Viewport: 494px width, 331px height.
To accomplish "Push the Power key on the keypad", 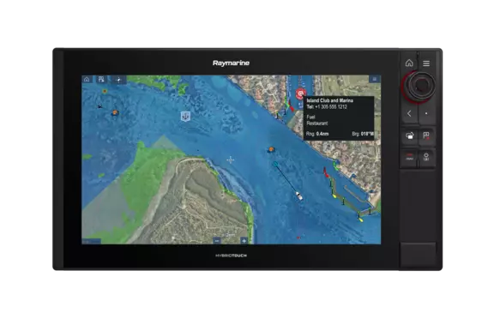I will tap(426, 157).
